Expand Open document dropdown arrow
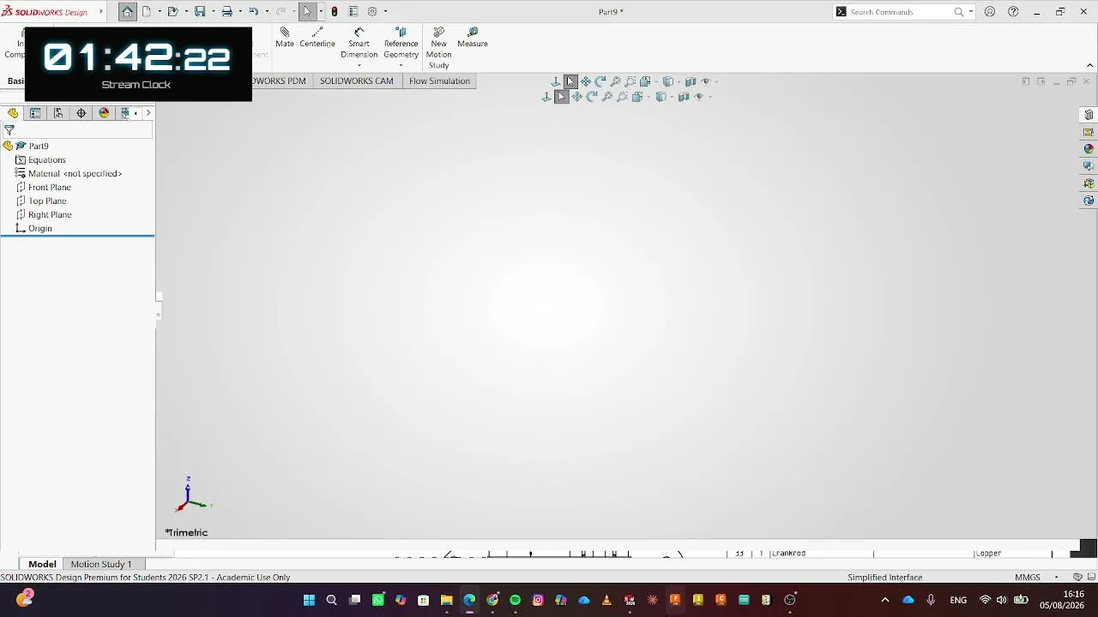This screenshot has width=1098, height=617. (186, 12)
